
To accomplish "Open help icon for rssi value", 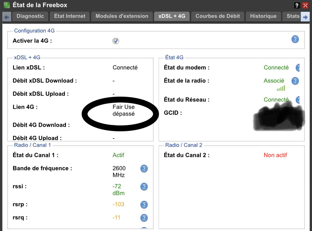I will [144, 187].
